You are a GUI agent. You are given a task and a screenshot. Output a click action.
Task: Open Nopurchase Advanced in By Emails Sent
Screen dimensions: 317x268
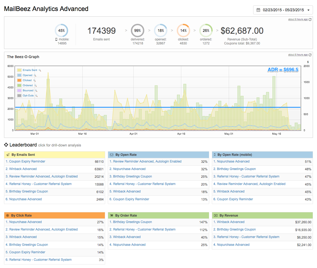pyautogui.click(x=25, y=199)
